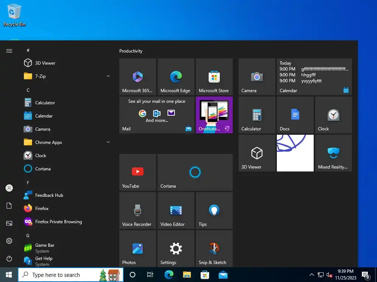Launch the OneNote tile

[x=214, y=115]
